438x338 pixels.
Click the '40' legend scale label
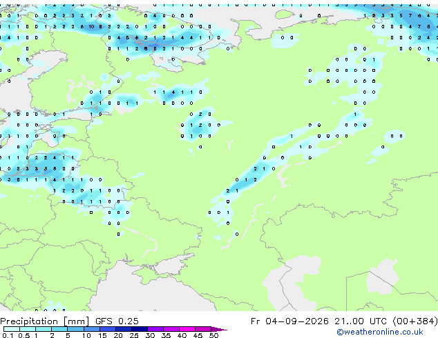pyautogui.click(x=182, y=335)
